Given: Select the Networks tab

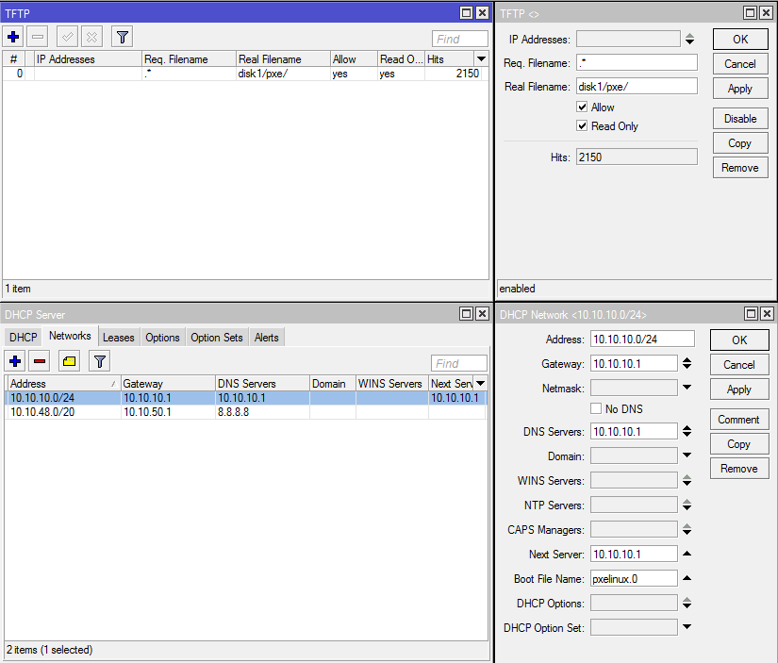Looking at the screenshot, I should 70,336.
